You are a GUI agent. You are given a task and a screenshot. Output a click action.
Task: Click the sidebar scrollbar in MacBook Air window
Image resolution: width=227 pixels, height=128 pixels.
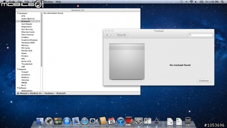tap(41, 39)
